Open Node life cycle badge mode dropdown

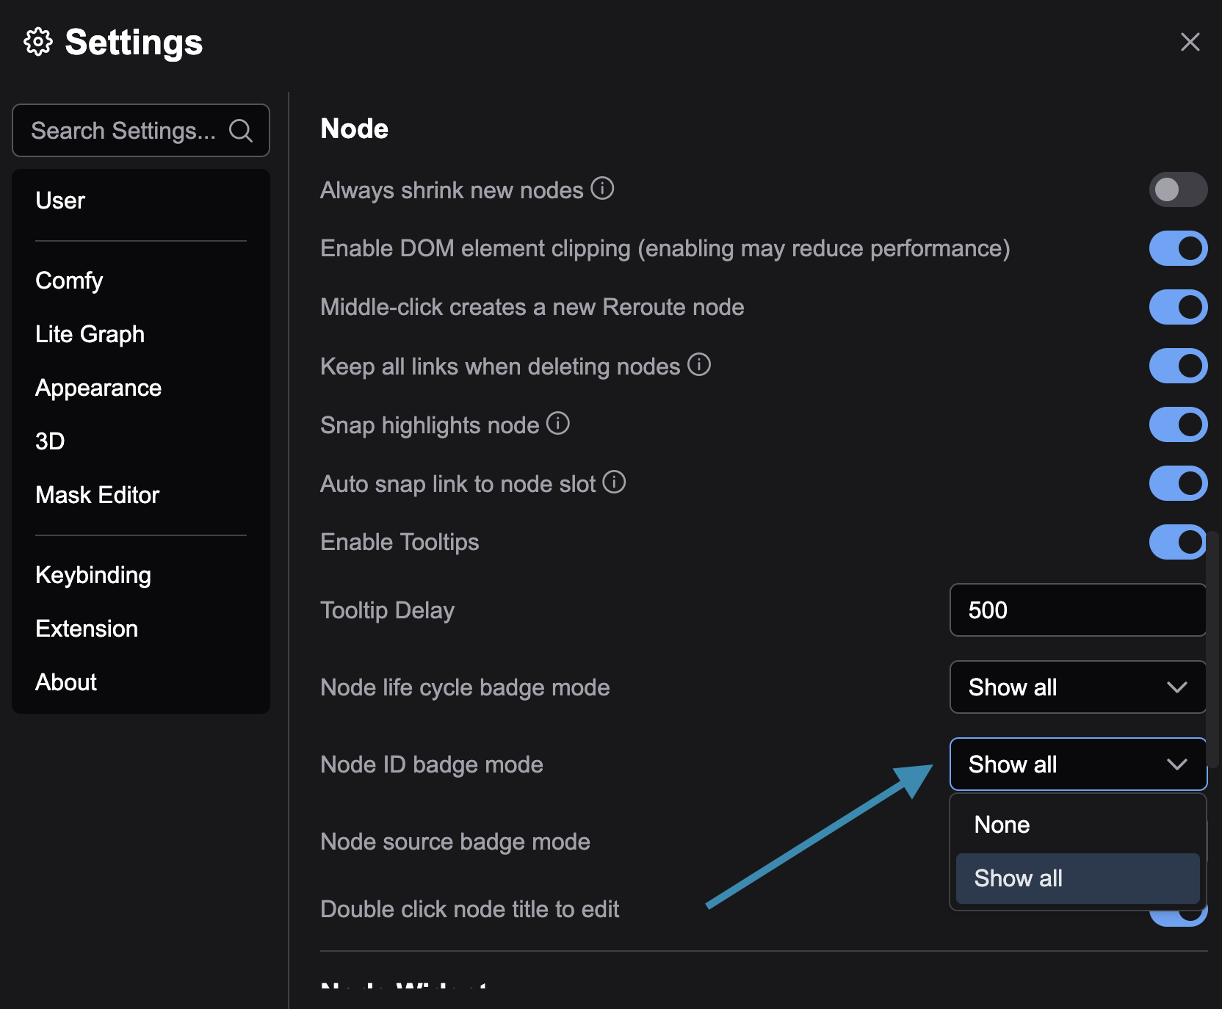point(1077,687)
